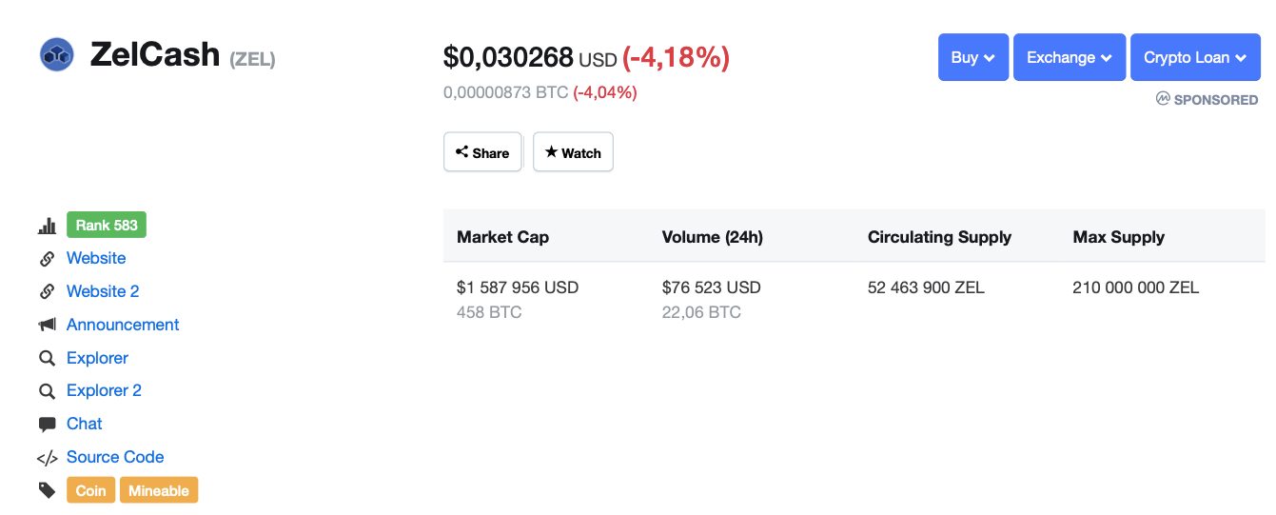Click the ZelCash coin logo icon
Screen dimensions: 1276x515
click(x=57, y=54)
